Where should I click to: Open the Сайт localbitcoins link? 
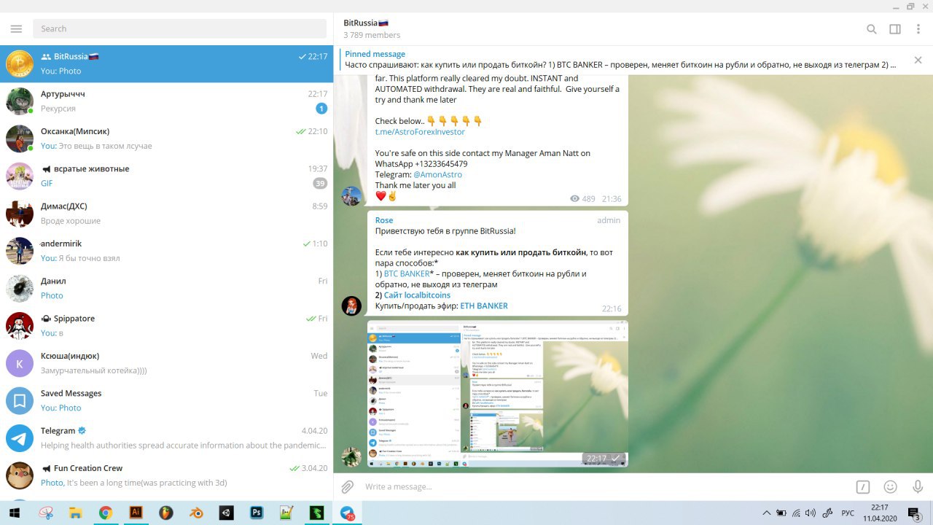point(417,295)
